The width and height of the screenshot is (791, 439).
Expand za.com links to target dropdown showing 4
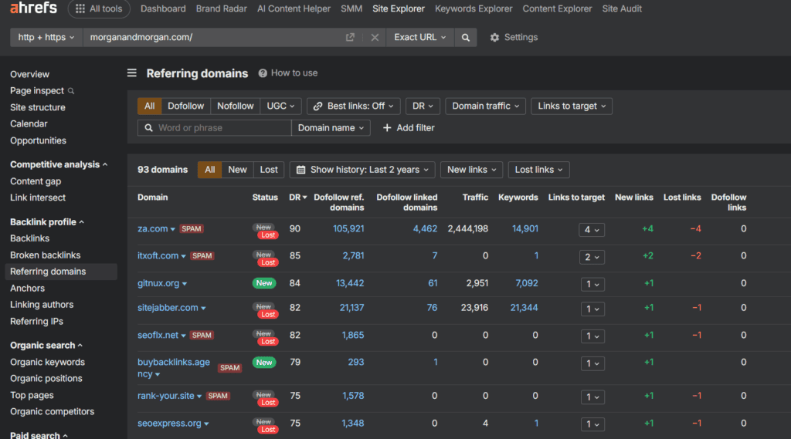(x=592, y=230)
